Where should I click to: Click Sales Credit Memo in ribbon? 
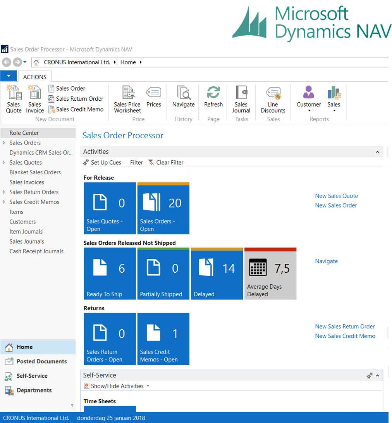(76, 109)
